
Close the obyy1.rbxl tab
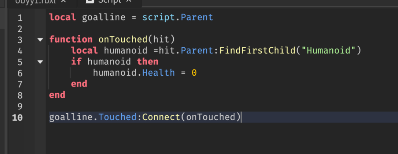63,2
